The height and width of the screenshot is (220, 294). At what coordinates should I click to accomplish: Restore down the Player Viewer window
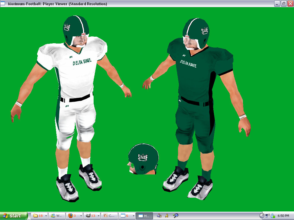[284, 3]
